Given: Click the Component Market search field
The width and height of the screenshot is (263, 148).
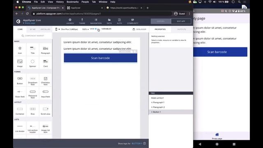Looking at the screenshot, I should point(33,36).
